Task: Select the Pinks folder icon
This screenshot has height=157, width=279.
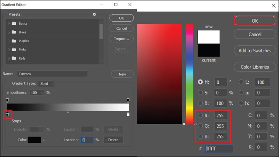Action: (14, 49)
